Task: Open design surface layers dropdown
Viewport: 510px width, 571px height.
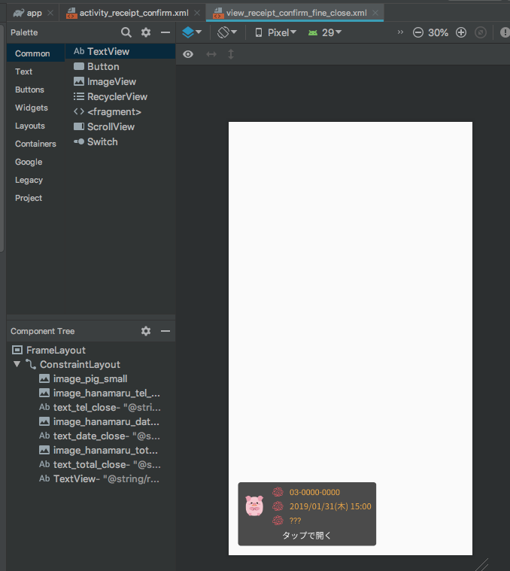Action: coord(192,32)
